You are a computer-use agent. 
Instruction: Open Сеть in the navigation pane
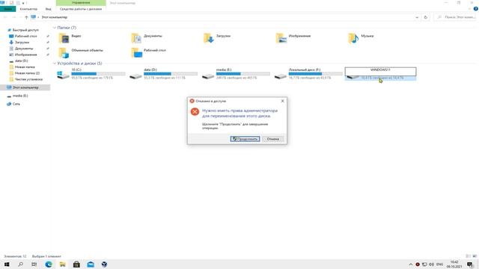coord(16,104)
